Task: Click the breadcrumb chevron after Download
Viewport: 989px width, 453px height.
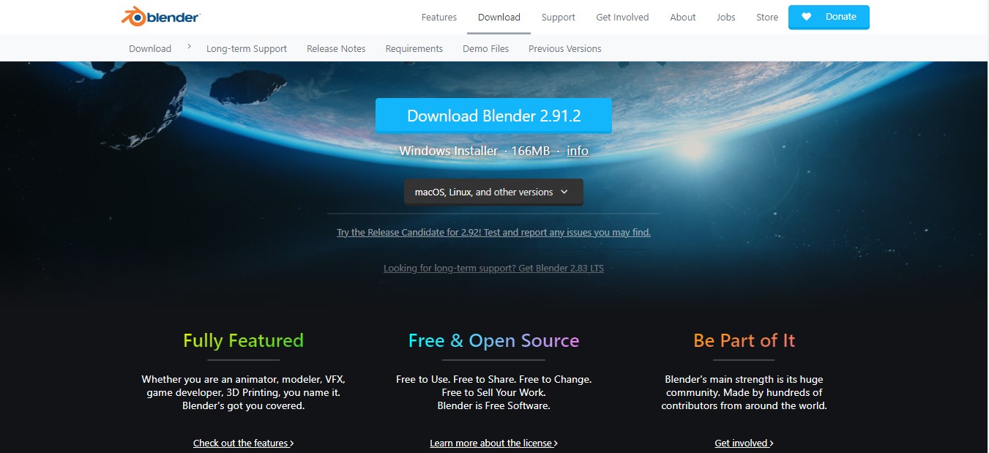Action: point(189,46)
